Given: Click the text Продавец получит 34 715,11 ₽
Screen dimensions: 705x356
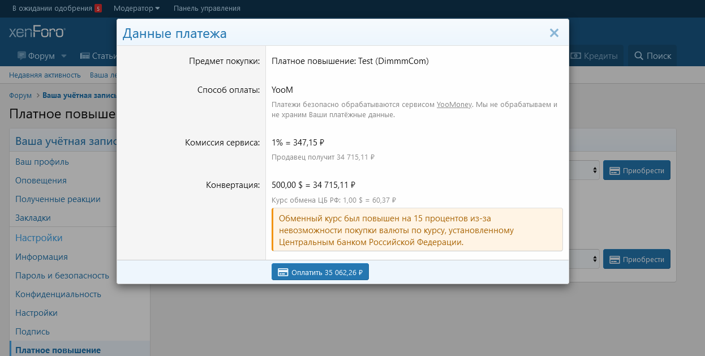Looking at the screenshot, I should point(323,157).
